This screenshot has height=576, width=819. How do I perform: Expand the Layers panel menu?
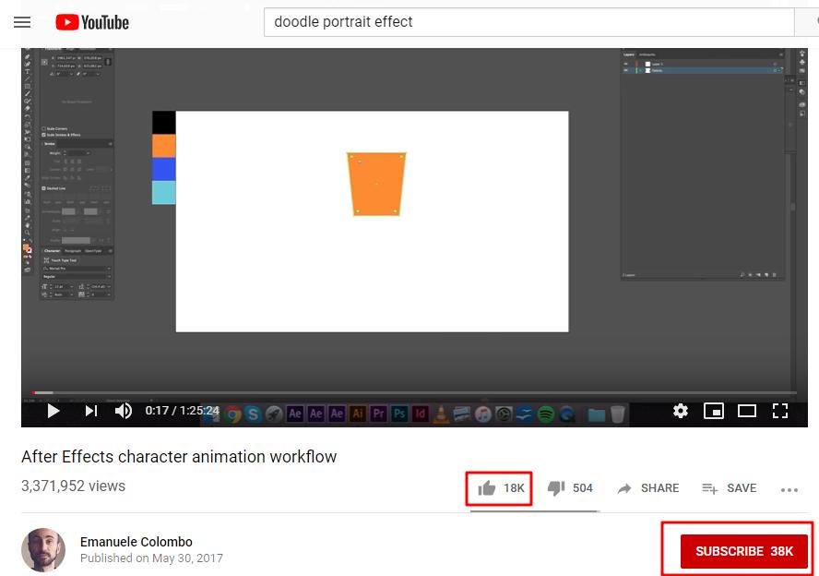pos(779,54)
